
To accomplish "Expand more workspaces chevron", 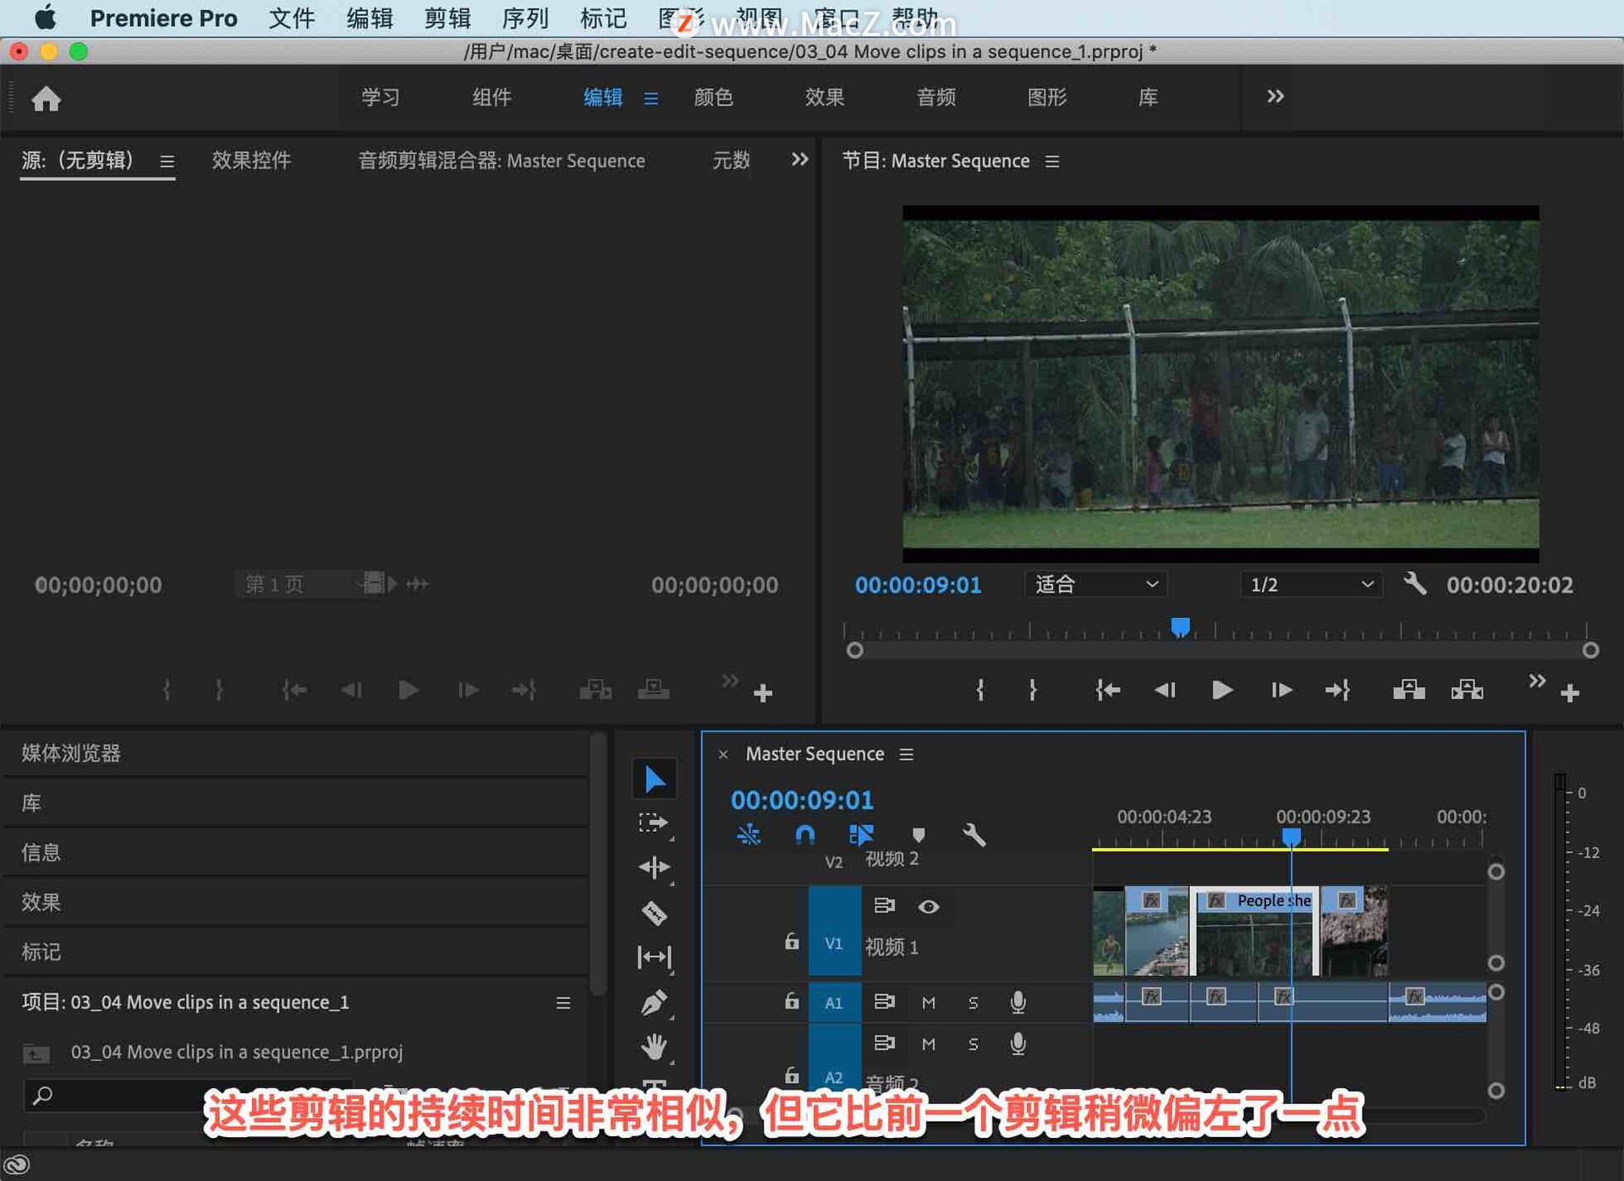I will click(x=1275, y=97).
